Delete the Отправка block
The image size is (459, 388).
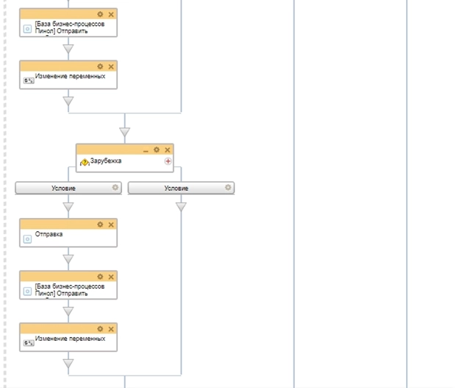coord(111,225)
